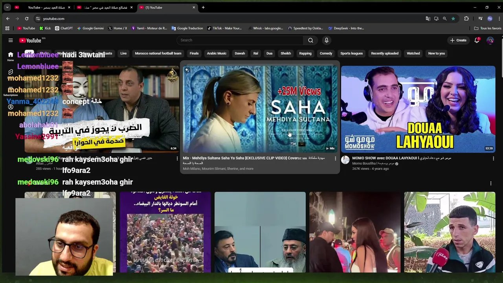Open the media control icon in Chrome toolbar
Image resolution: width=503 pixels, height=283 pixels.
(x=480, y=18)
